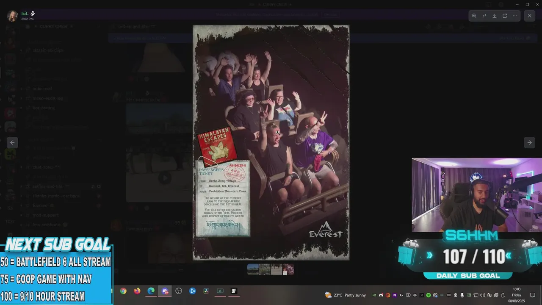Open the BF Battlefield app in taskbar
The width and height of the screenshot is (542, 305).
click(234, 291)
